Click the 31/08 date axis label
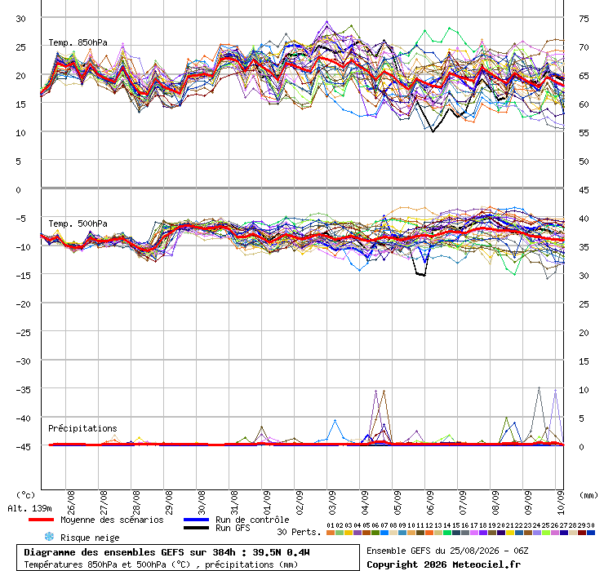This screenshot has height=571, width=604. pyautogui.click(x=234, y=502)
